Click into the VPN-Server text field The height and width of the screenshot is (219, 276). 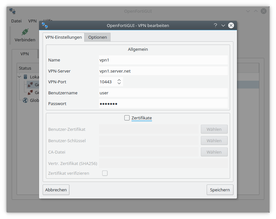point(163,71)
